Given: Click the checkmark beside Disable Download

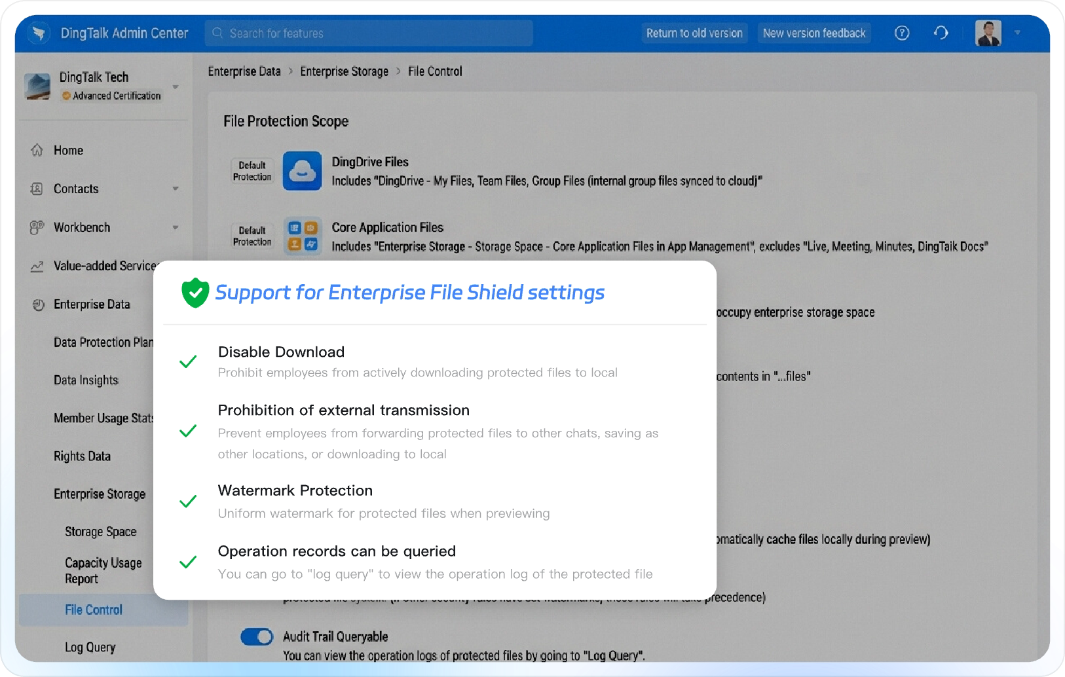Looking at the screenshot, I should 188,361.
